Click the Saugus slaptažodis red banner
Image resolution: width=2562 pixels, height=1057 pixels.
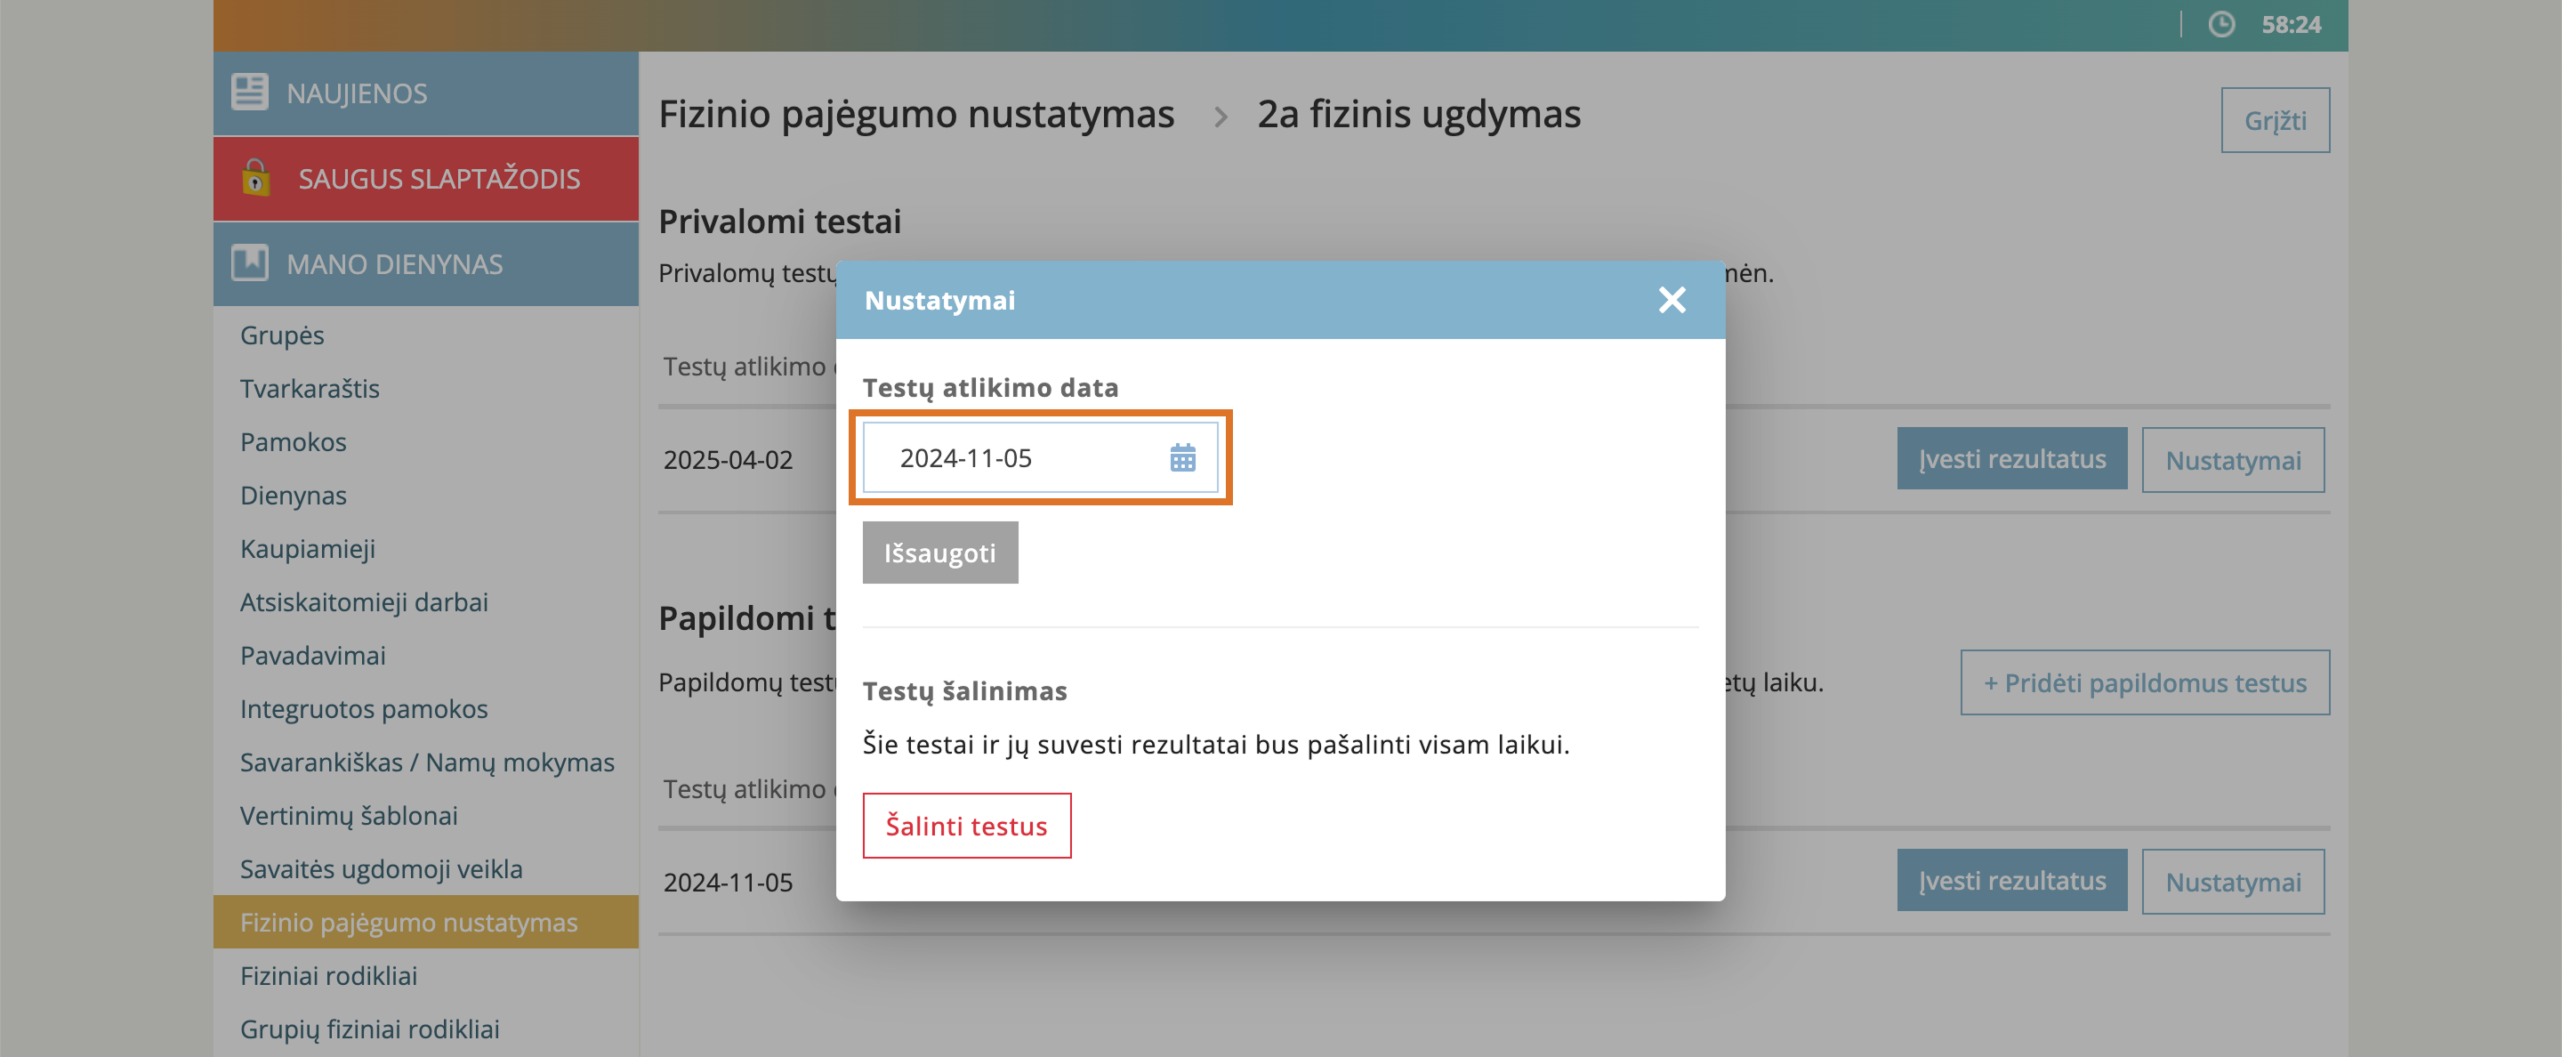(426, 179)
